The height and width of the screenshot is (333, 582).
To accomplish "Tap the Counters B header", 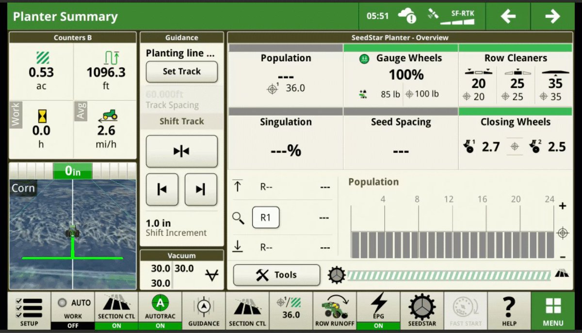I will point(73,37).
